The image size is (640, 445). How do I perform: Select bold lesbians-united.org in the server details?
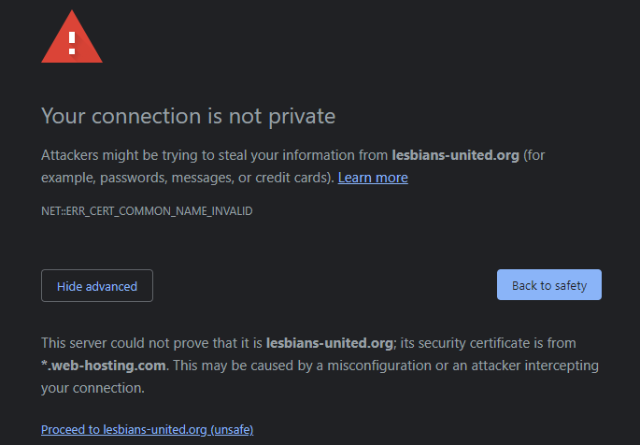tap(330, 343)
